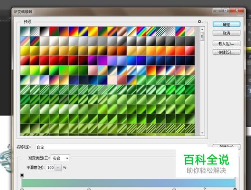Click the preset list scroll-down arrow

(x=202, y=133)
